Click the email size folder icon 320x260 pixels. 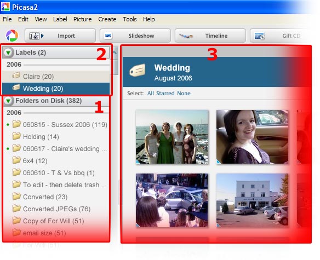click(x=16, y=232)
